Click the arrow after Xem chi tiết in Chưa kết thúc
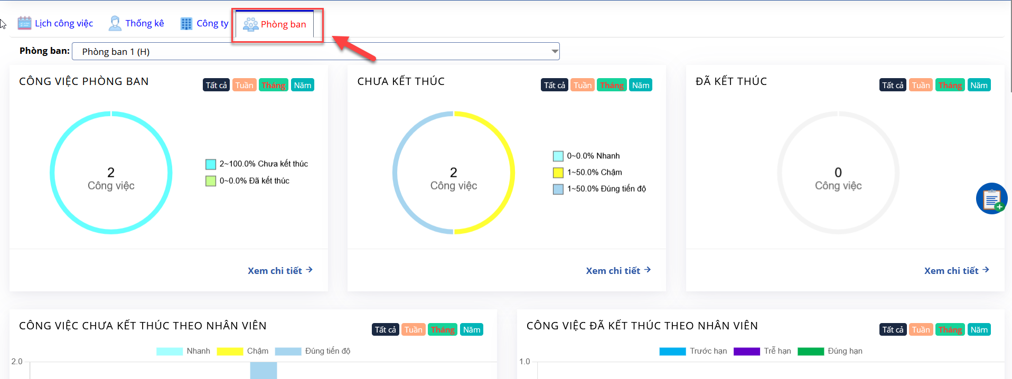 648,270
